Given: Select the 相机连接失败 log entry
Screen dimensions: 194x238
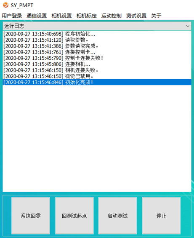Looking at the screenshot, I should (x=97, y=70).
